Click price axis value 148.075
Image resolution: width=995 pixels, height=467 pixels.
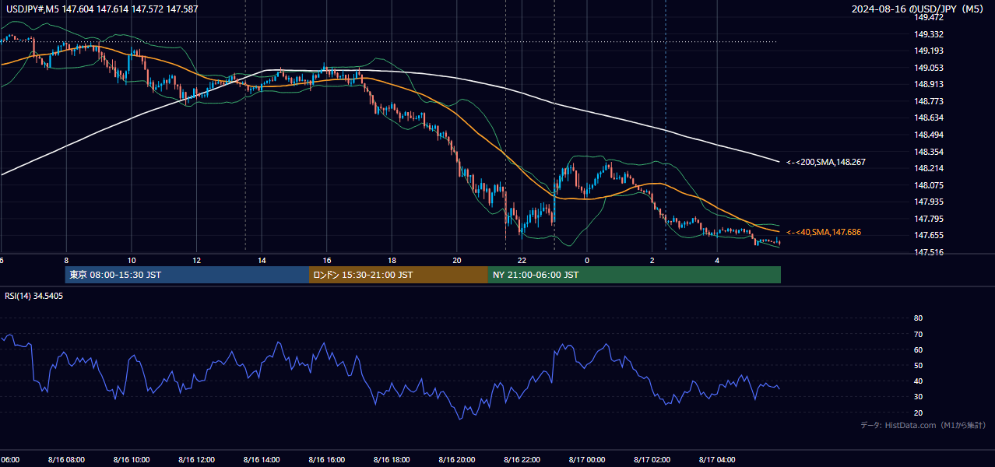[929, 185]
